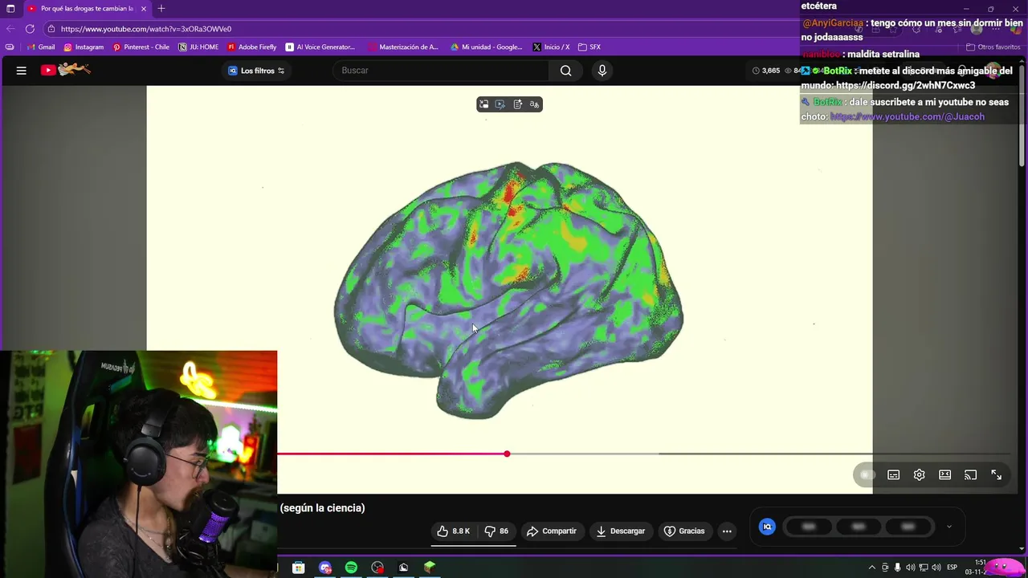This screenshot has width=1028, height=578.
Task: Start voice search with the microphone
Action: (x=602, y=71)
